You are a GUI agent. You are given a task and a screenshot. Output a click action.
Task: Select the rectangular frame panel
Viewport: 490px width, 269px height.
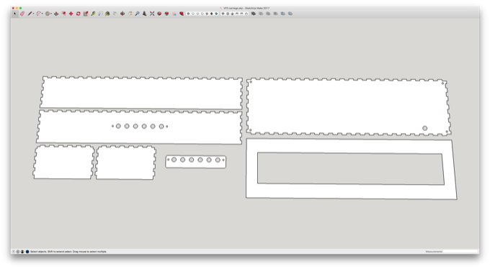[x=351, y=169]
